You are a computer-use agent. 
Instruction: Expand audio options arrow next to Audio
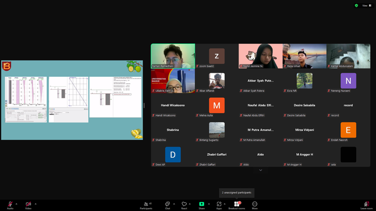[x=16, y=204]
